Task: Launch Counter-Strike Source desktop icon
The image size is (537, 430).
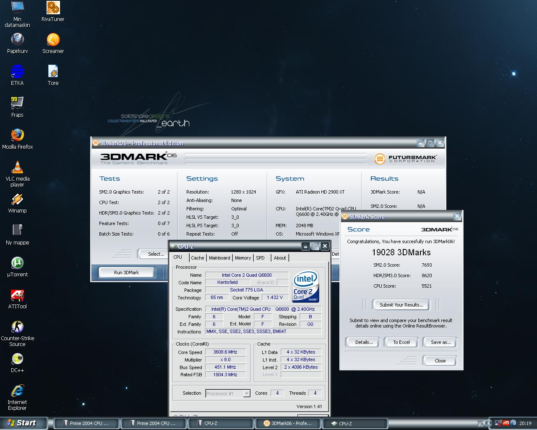Action: pyautogui.click(x=17, y=333)
